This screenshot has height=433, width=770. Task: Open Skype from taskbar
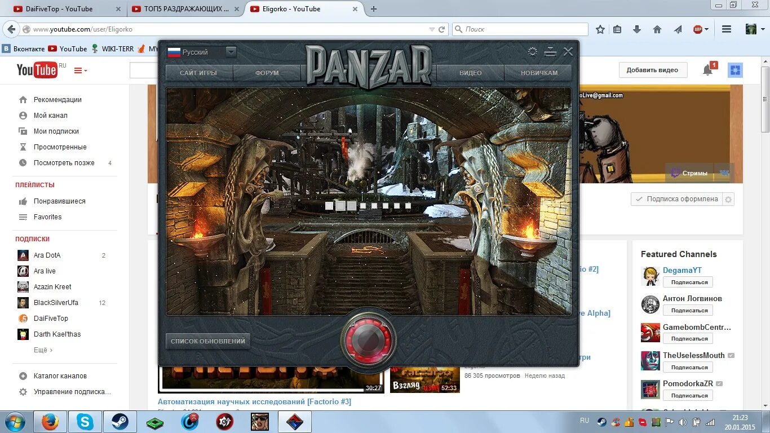tap(85, 422)
